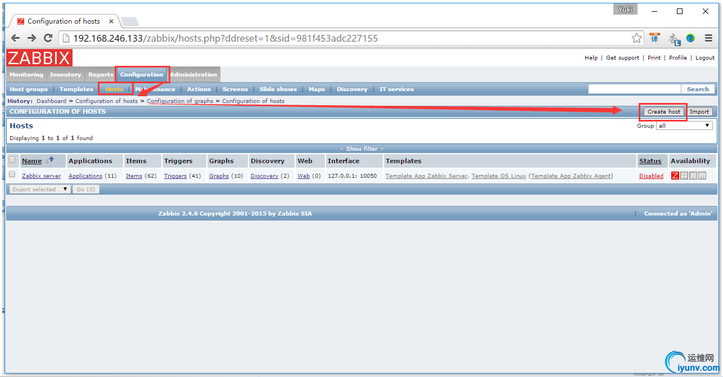723x377 pixels.
Task: Click the JMX availability icon
Action: pos(693,176)
